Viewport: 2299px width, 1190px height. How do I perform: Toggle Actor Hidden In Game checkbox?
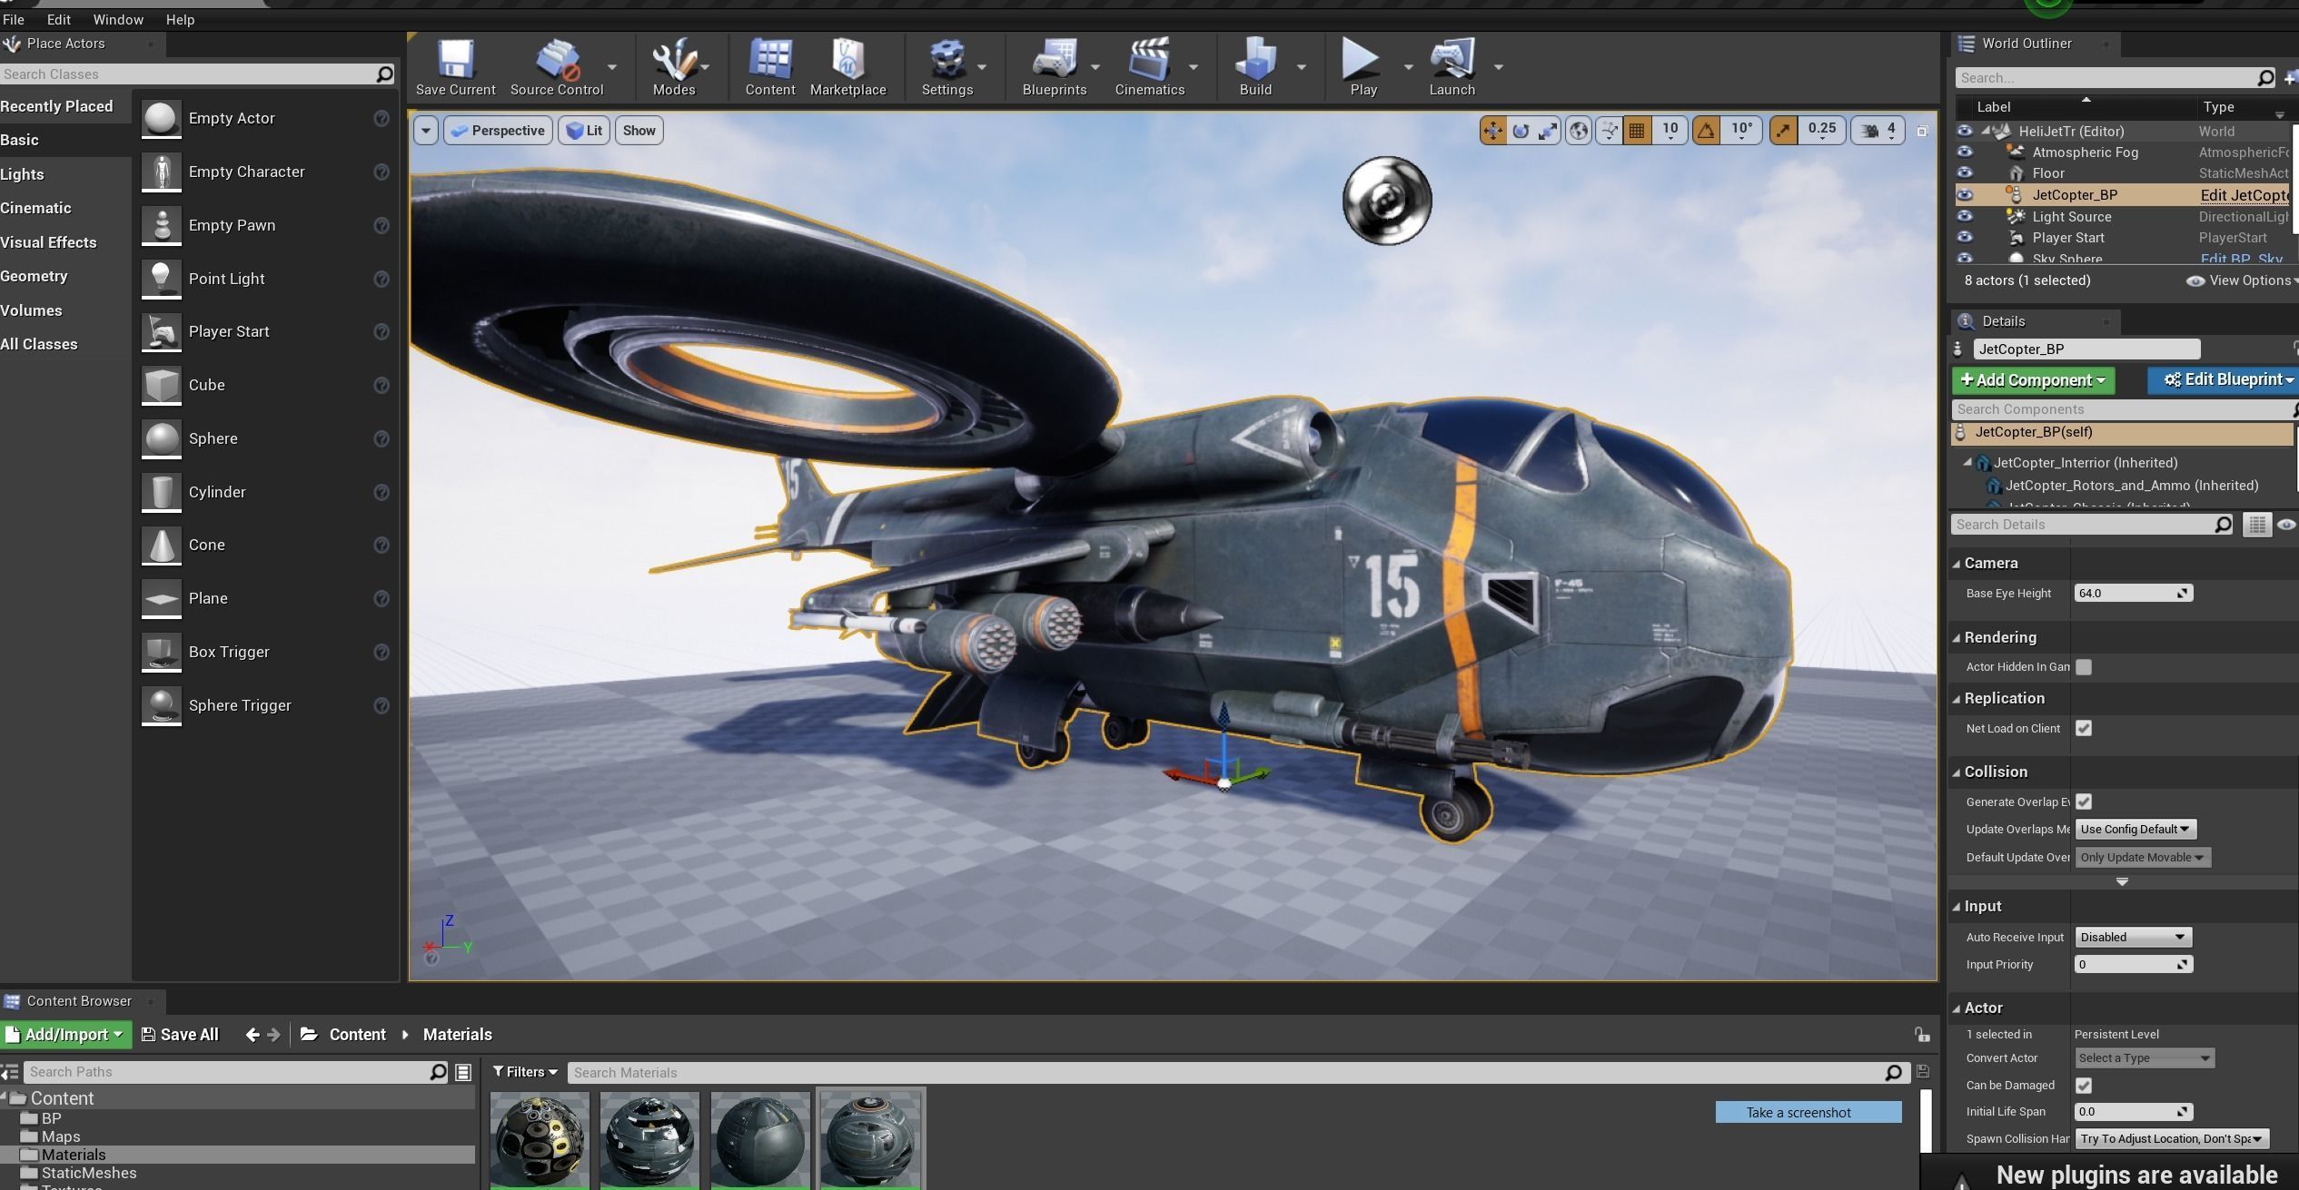click(2084, 667)
